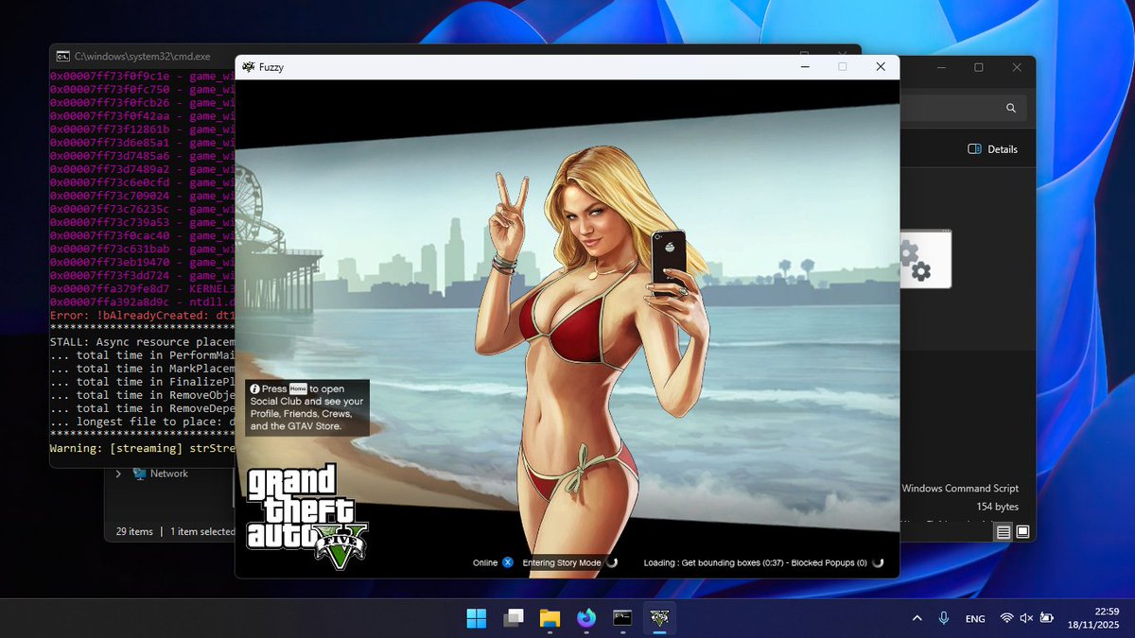The height and width of the screenshot is (638, 1135).
Task: Click the muted volume tray icon
Action: pyautogui.click(x=1026, y=618)
